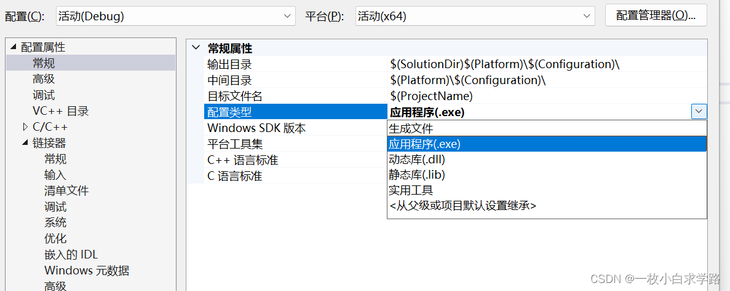This screenshot has height=291, width=730.
Task: Edit the $(ProjectName) value field
Action: pyautogui.click(x=547, y=96)
